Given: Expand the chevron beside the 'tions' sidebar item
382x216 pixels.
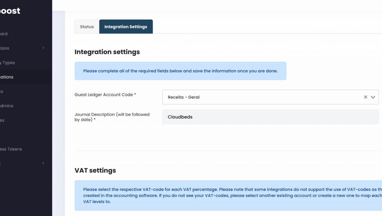Looking at the screenshot, I should (x=43, y=48).
